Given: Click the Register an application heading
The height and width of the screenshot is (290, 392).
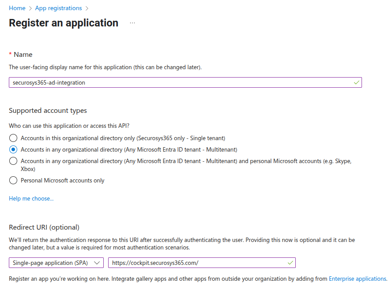Looking at the screenshot, I should pos(64,23).
